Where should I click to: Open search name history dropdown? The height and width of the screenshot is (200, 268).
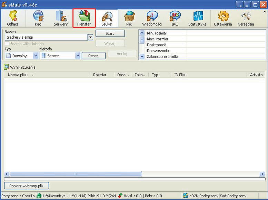pyautogui.click(x=90, y=37)
